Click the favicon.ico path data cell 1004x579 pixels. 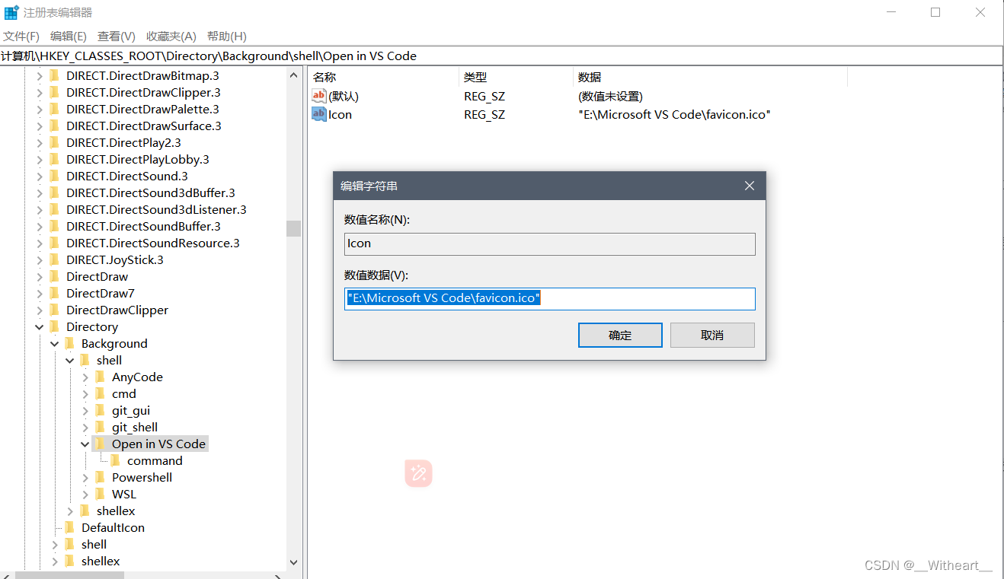pos(675,114)
